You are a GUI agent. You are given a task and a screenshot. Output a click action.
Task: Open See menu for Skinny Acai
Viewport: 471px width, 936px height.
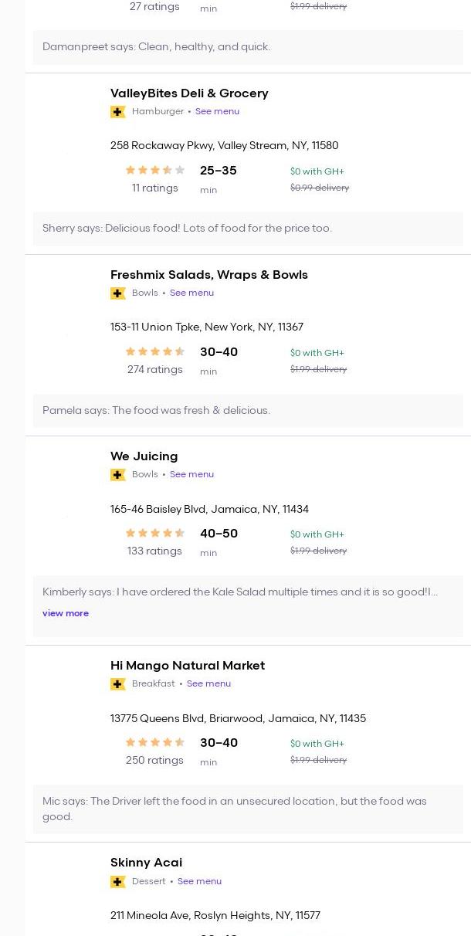pyautogui.click(x=199, y=881)
